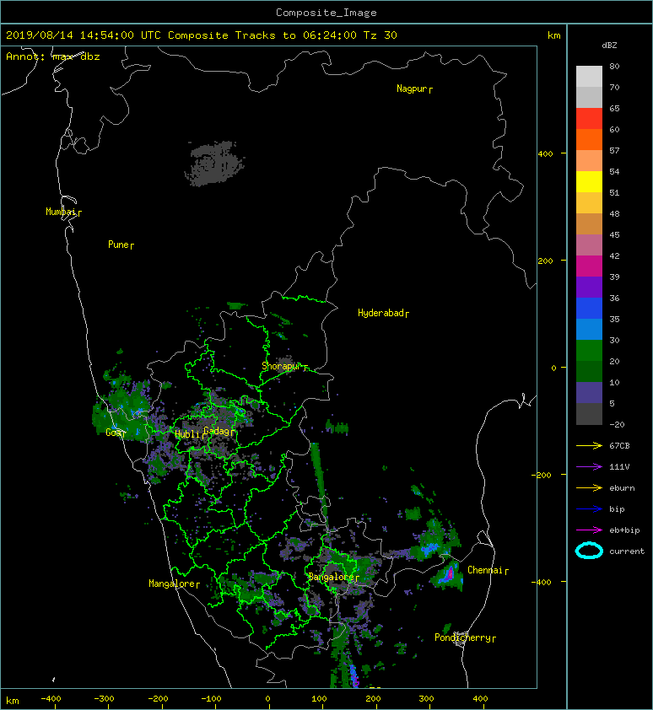The image size is (653, 710).
Task: Click the 400 km mark on right axis
Action: [546, 154]
